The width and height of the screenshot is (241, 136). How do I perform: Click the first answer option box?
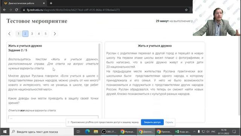point(53,117)
